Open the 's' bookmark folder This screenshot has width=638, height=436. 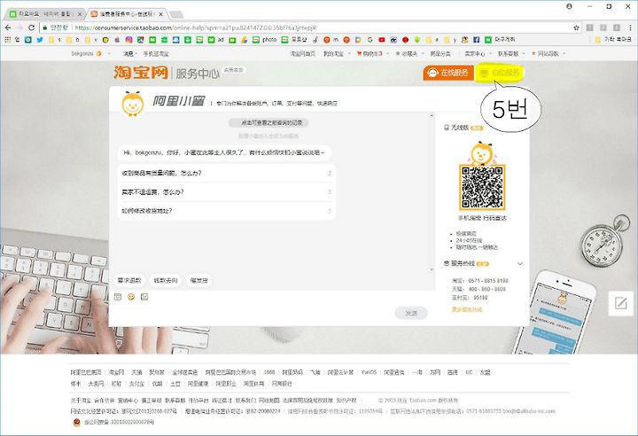55,40
